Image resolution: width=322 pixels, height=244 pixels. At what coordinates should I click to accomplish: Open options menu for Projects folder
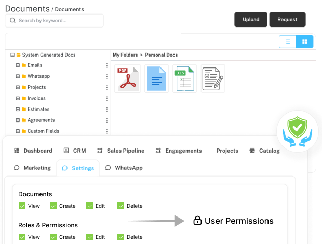pos(107,87)
